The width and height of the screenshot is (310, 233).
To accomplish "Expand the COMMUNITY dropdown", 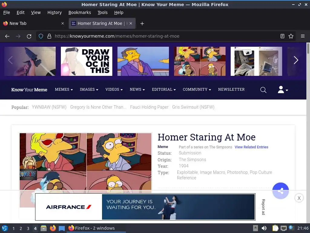I will pos(197,89).
